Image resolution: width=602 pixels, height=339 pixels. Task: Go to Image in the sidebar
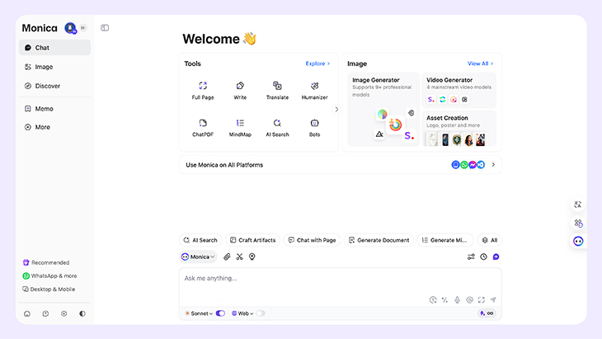point(44,67)
